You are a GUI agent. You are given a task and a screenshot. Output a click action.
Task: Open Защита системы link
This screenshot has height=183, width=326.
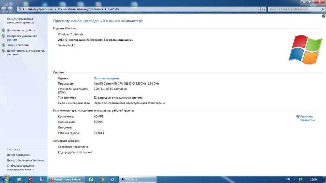(x=18, y=45)
